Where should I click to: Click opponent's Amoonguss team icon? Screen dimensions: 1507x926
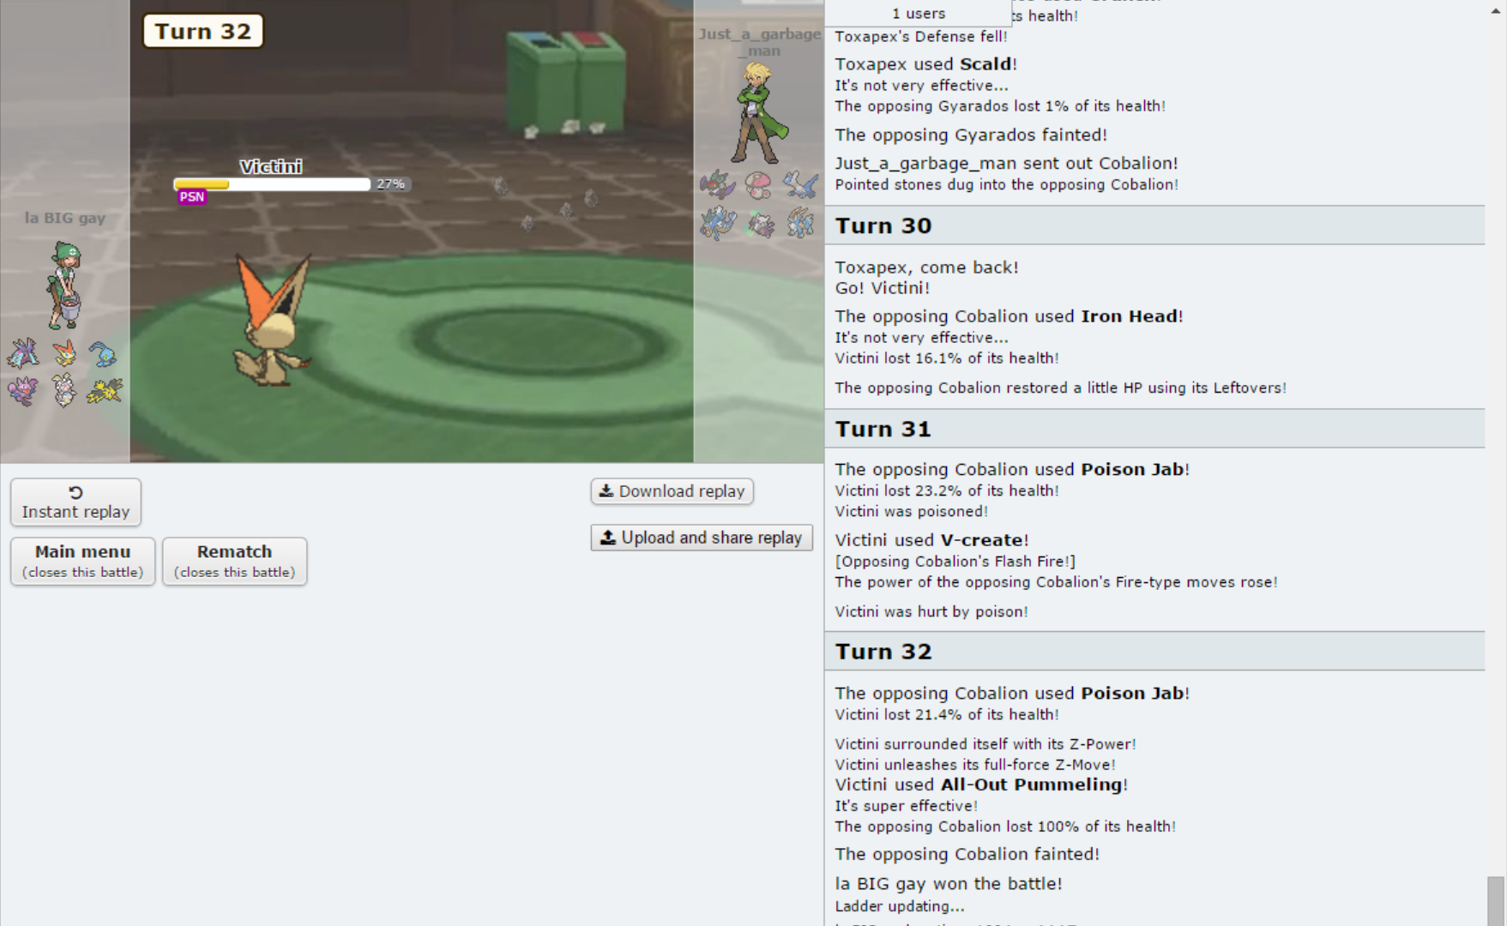point(758,184)
